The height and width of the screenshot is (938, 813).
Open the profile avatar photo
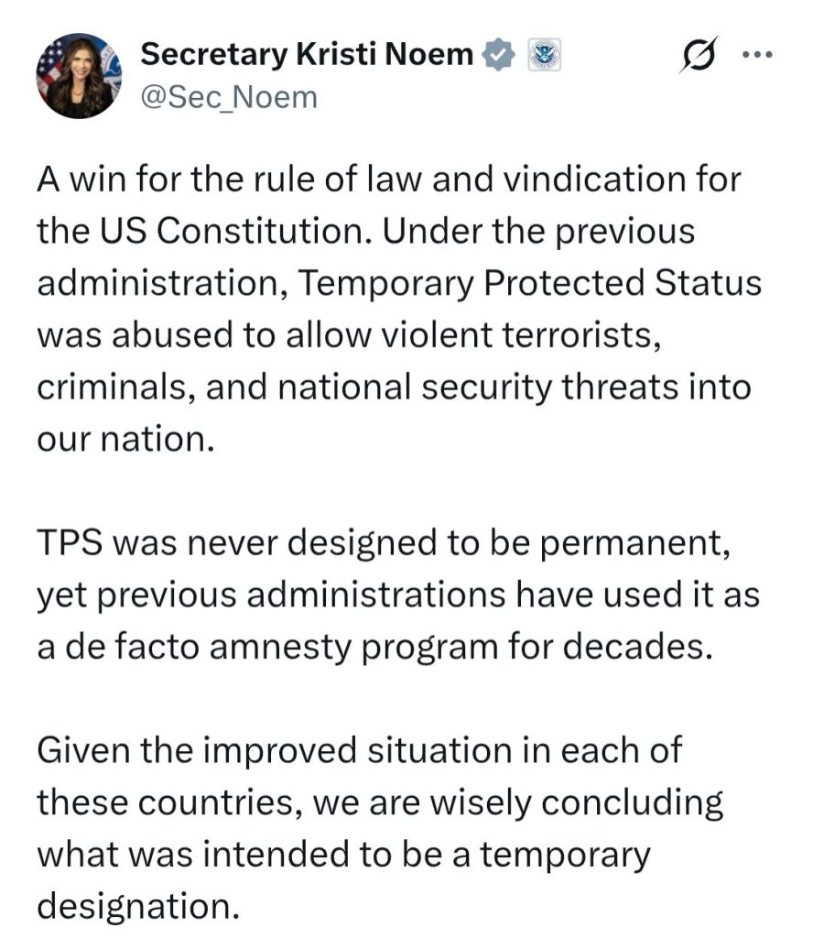point(79,76)
